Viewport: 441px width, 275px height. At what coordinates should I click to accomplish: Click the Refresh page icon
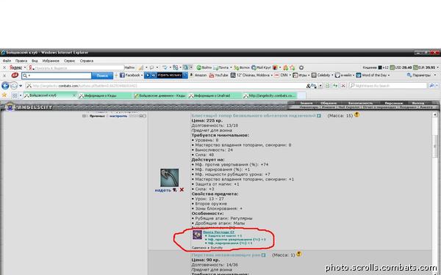pos(335,86)
